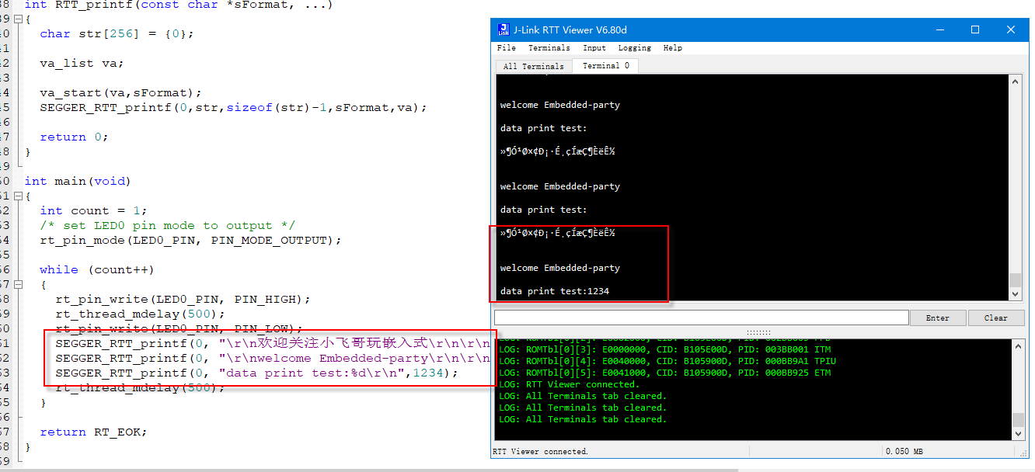The height and width of the screenshot is (472, 1035).
Task: Click the Clear button
Action: (x=995, y=318)
